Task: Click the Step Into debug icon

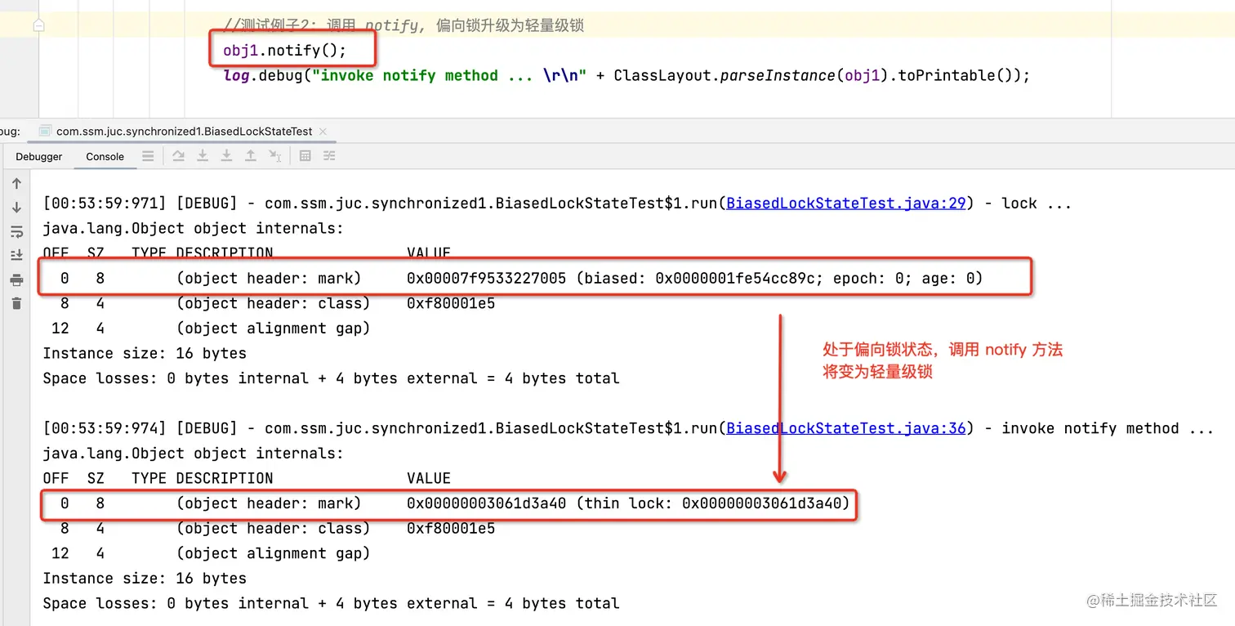Action: (203, 156)
